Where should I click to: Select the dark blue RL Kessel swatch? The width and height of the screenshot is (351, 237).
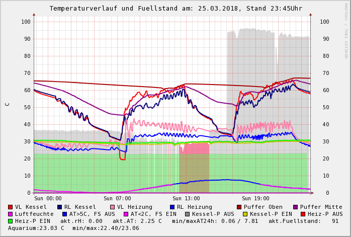pos(60,207)
